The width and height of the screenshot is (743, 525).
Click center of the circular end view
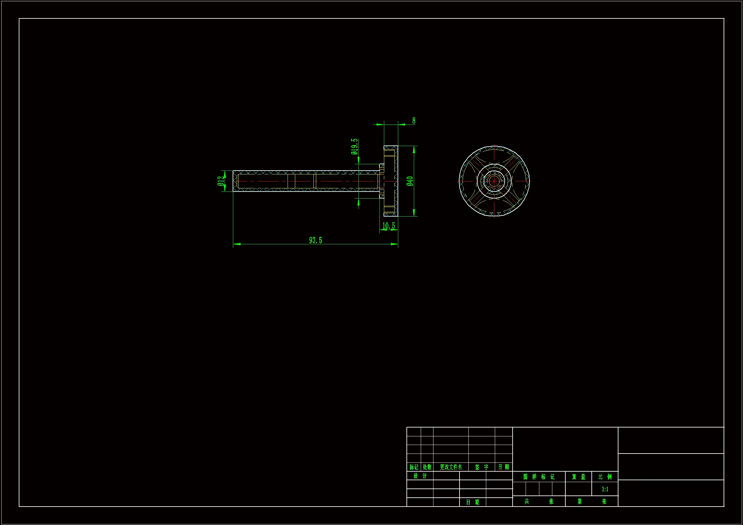pyautogui.click(x=494, y=181)
